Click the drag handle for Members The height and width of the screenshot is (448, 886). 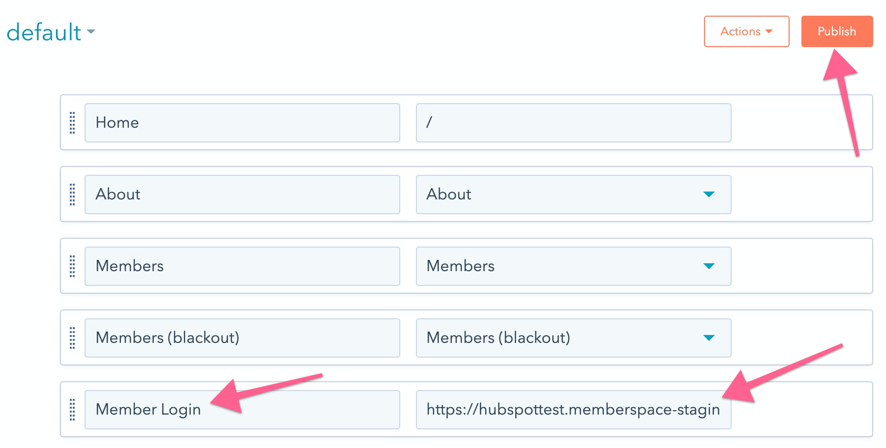pyautogui.click(x=73, y=266)
